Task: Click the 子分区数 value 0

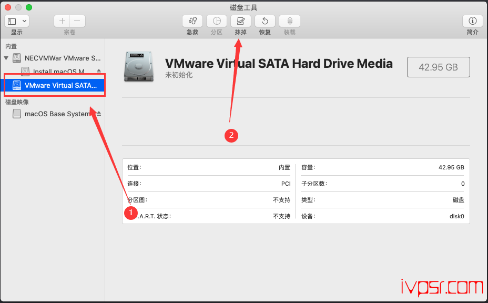Action: tap(463, 184)
